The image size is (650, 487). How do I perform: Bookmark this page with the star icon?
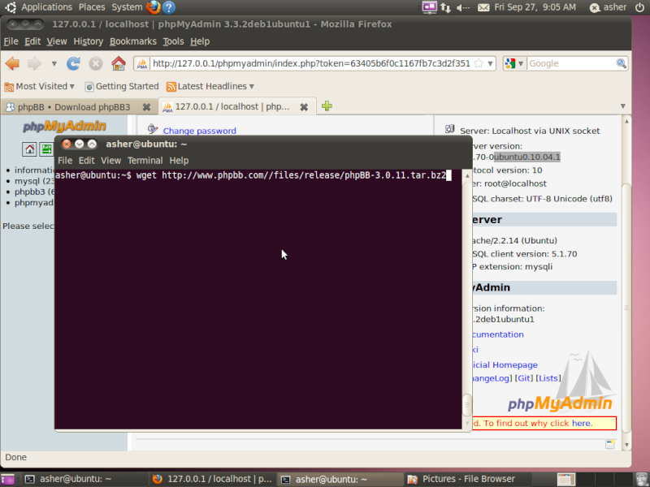coord(479,63)
